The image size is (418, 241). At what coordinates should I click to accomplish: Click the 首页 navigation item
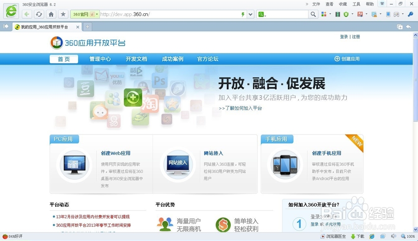[x=64, y=59]
